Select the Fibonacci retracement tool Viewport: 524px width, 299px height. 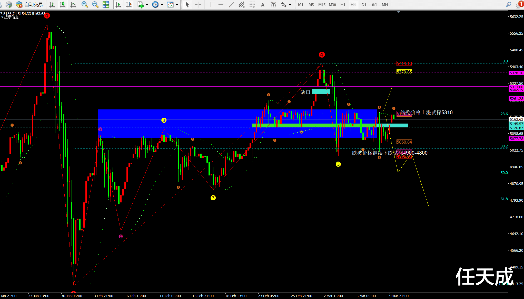pos(252,5)
